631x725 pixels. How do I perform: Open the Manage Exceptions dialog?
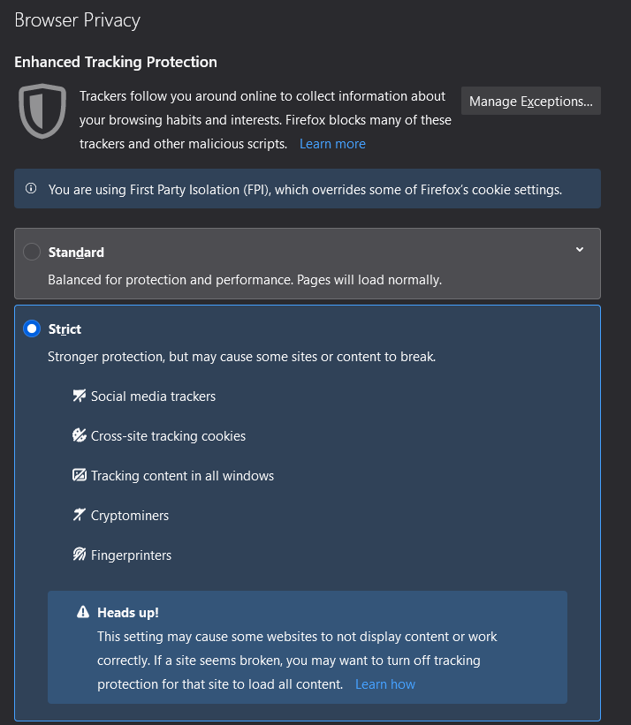click(x=530, y=102)
